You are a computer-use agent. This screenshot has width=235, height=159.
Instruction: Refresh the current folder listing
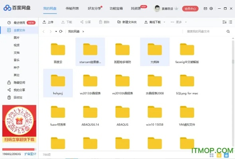tap(61, 31)
